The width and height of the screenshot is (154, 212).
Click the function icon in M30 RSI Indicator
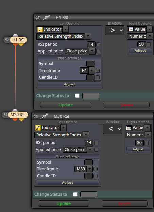coord(38,128)
